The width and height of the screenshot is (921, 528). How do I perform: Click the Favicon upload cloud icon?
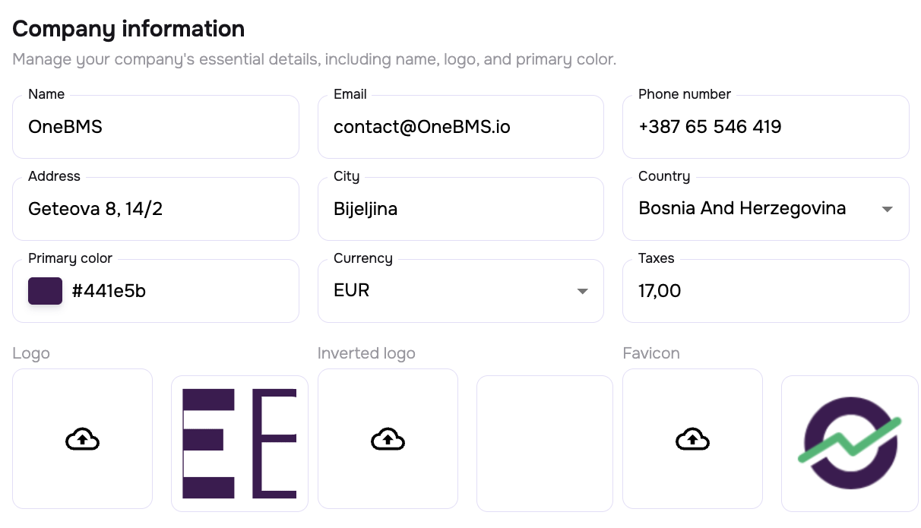click(692, 439)
